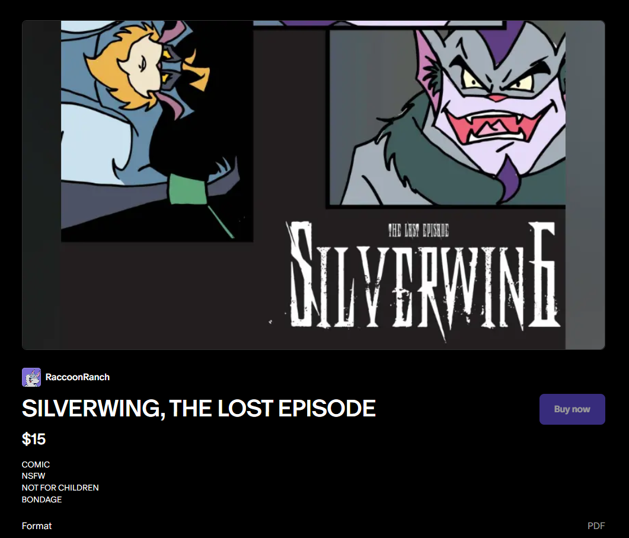Click the NOT FOR CHILDREN text line

(x=60, y=488)
